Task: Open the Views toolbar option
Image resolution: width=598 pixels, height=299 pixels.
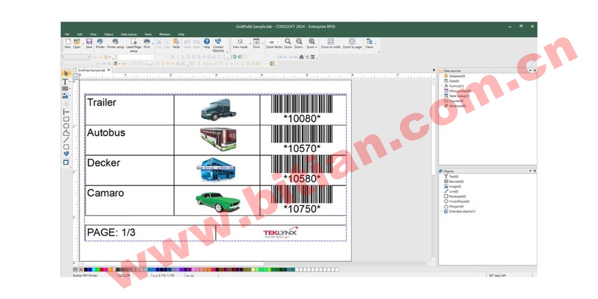Action: pyautogui.click(x=369, y=44)
